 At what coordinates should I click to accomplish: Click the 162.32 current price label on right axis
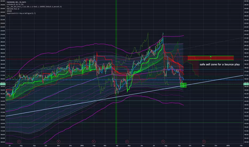click(x=246, y=84)
